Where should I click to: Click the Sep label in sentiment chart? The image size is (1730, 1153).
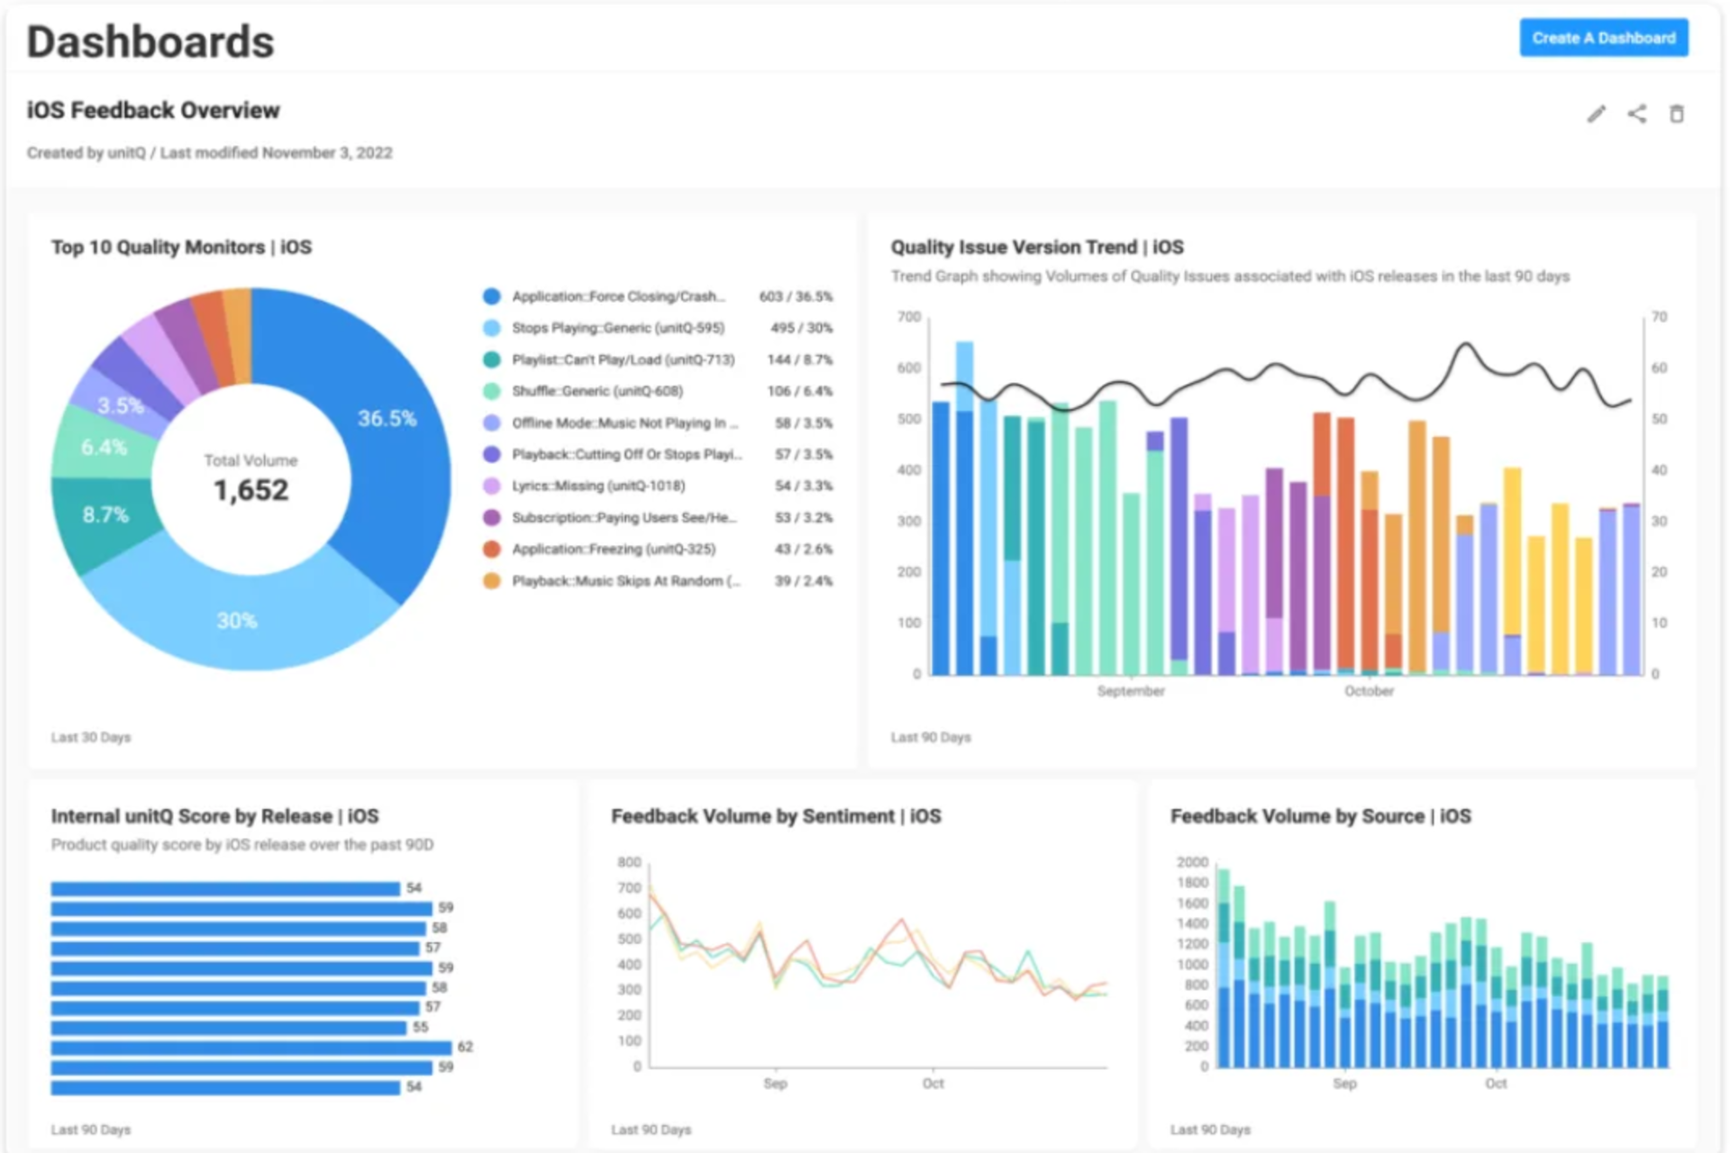775,1083
